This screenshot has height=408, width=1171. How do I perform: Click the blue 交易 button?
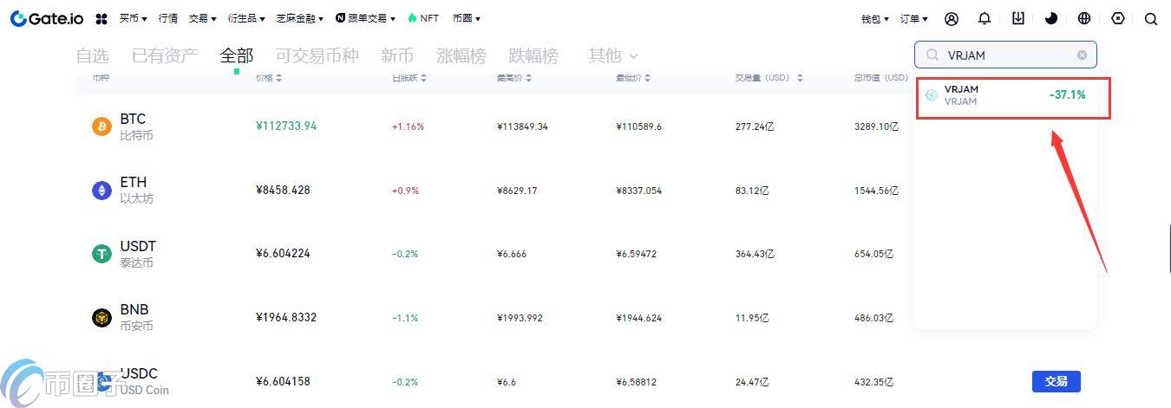(1056, 381)
